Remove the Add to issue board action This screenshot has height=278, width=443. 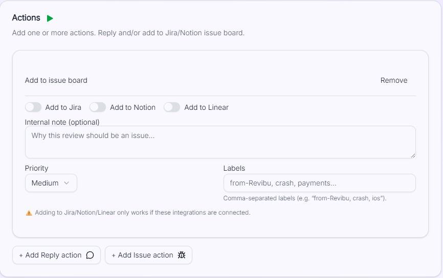click(x=393, y=80)
